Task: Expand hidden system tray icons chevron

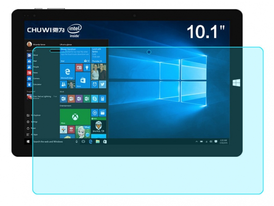Action: 197,141
